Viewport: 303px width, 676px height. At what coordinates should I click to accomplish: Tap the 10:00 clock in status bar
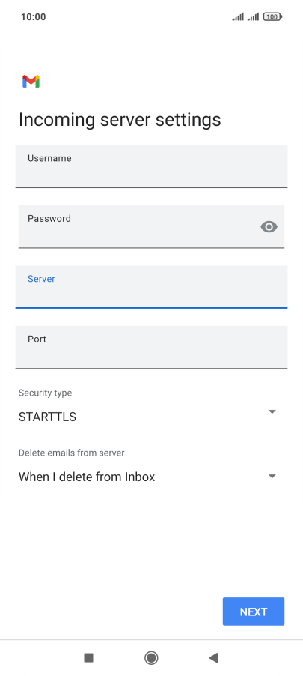tap(33, 16)
